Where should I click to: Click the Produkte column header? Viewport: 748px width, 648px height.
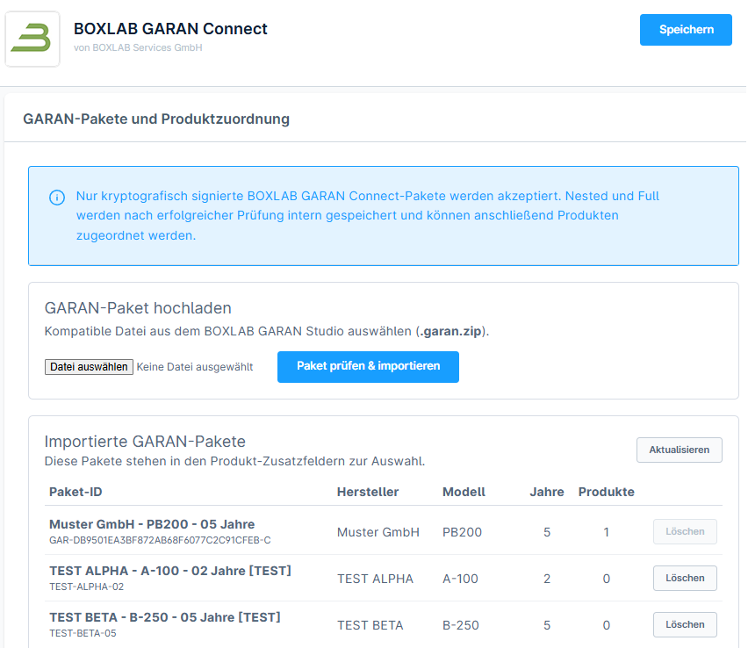[x=607, y=492]
